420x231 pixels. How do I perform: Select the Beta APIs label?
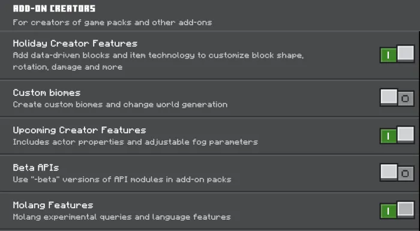[x=36, y=168]
